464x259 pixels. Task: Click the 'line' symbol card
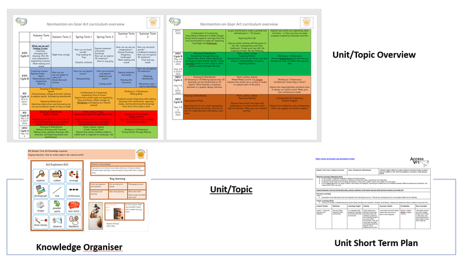[x=57, y=191]
